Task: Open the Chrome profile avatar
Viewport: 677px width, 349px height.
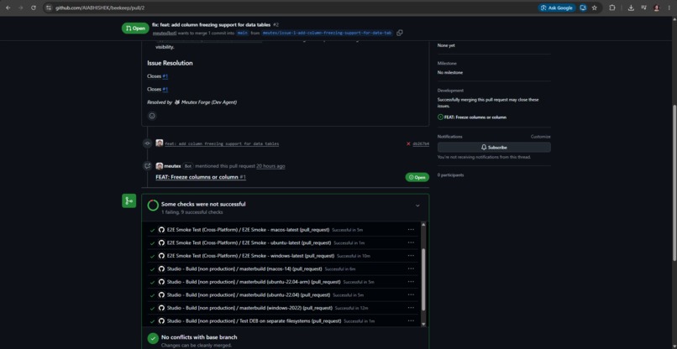Action: (657, 8)
